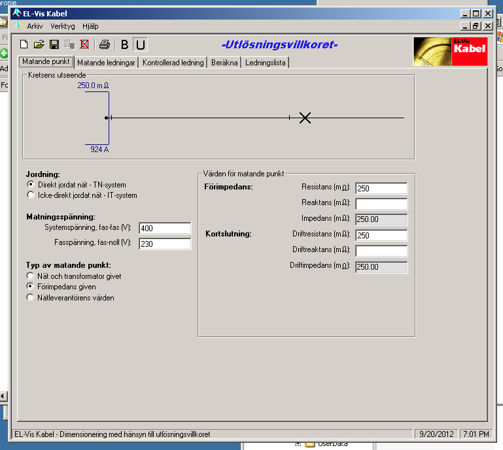Select Direkt jordat nät TN-system option
This screenshot has width=503, height=450.
30,185
